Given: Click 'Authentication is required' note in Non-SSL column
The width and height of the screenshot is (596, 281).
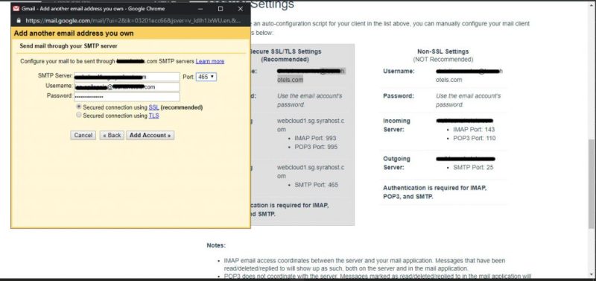Looking at the screenshot, I should click(x=435, y=192).
